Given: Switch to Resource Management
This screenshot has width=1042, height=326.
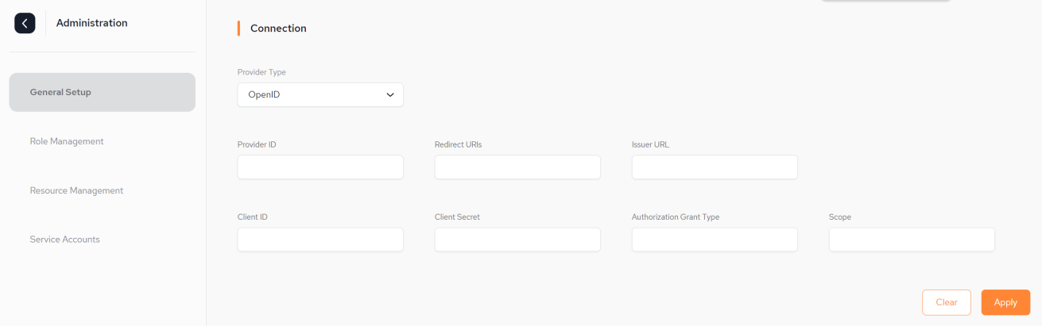Looking at the screenshot, I should pyautogui.click(x=76, y=190).
